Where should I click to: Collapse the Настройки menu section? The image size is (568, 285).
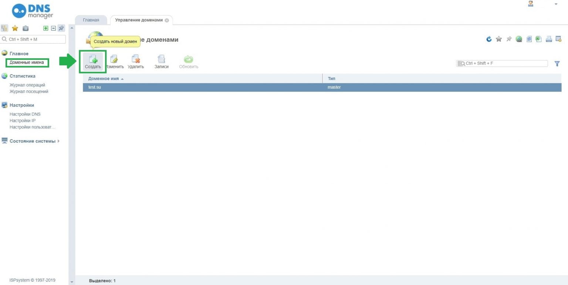coord(22,105)
